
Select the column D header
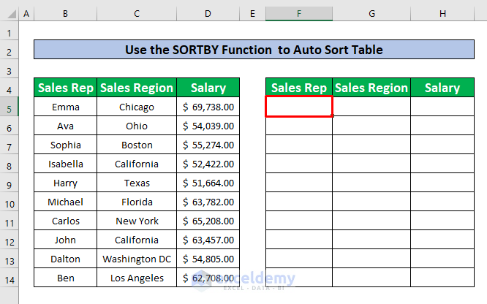208,14
